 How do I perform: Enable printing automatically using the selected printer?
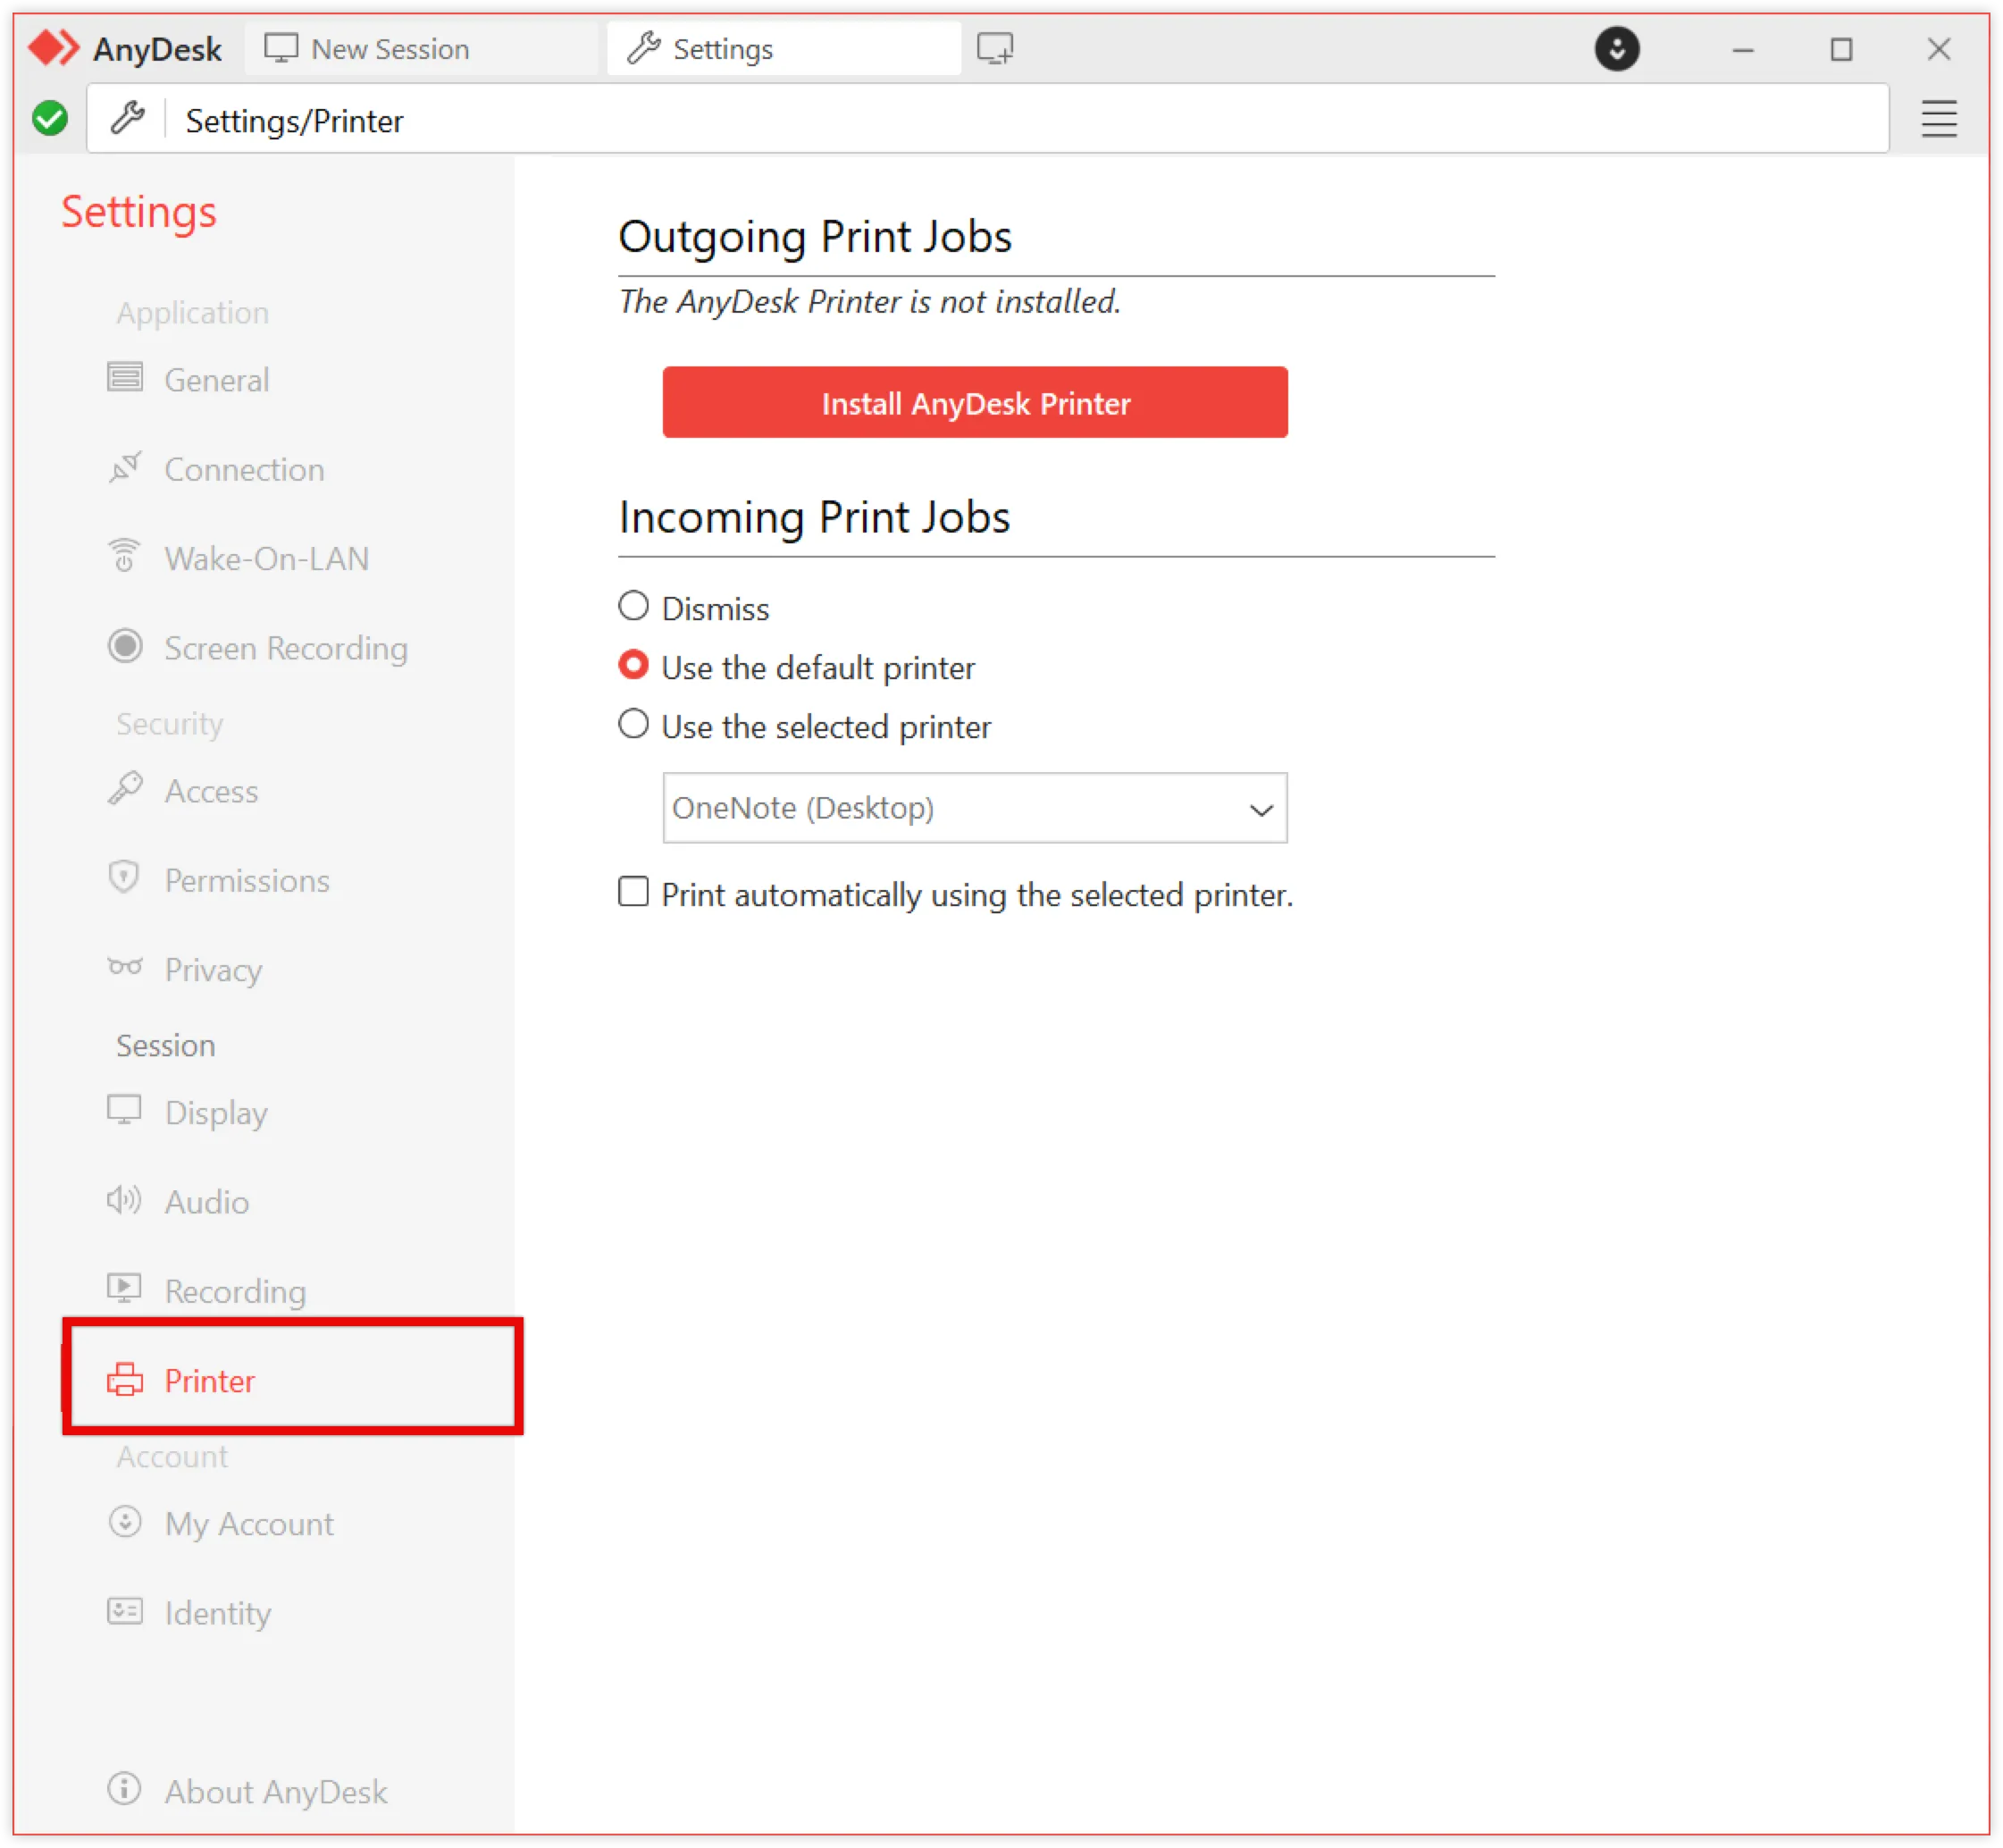(633, 893)
